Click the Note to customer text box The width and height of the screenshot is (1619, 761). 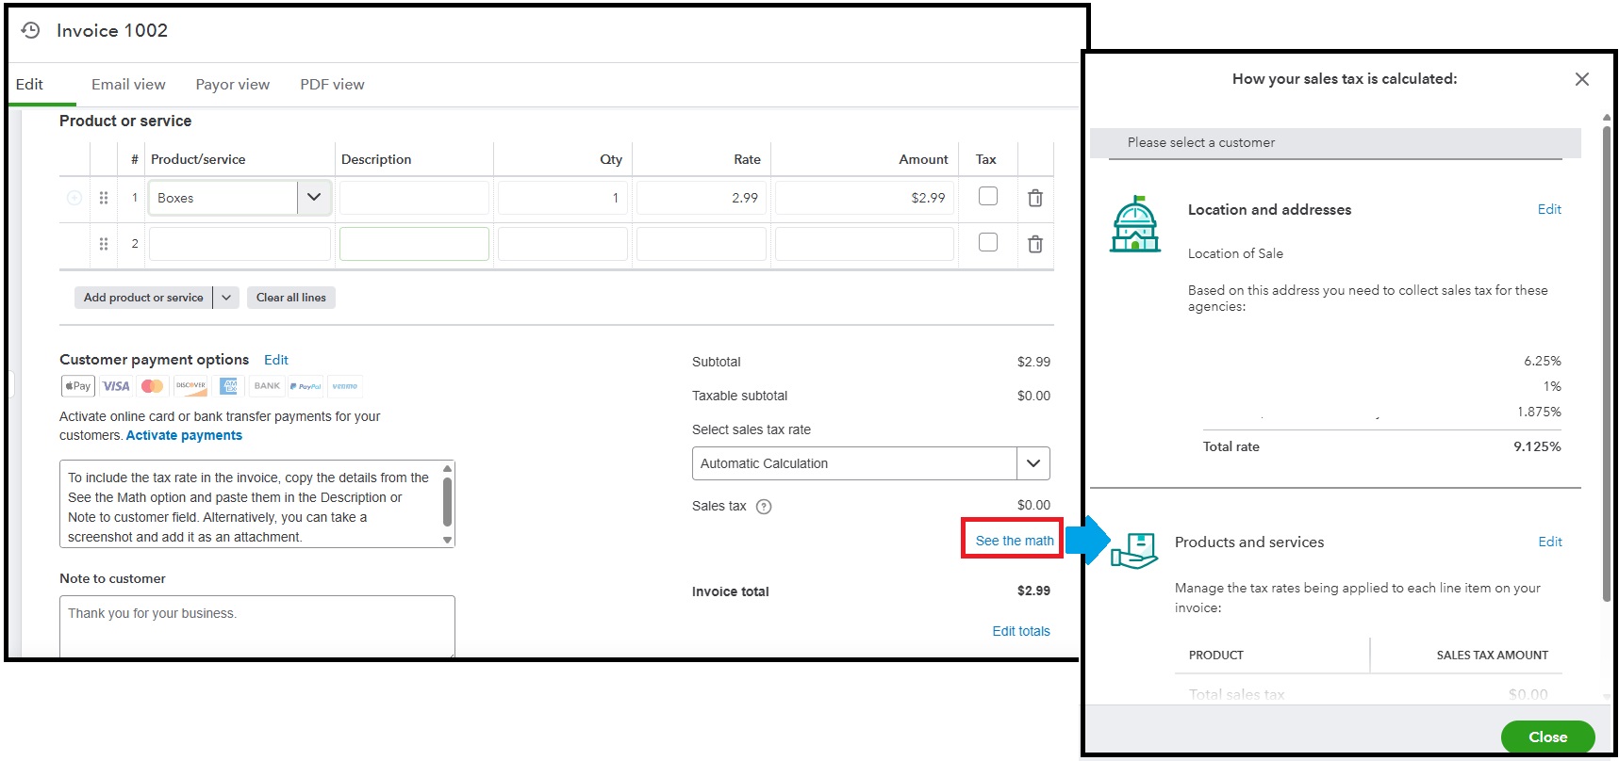(256, 626)
